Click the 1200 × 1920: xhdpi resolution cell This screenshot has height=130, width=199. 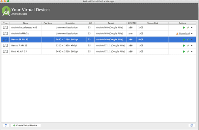pos(70,45)
